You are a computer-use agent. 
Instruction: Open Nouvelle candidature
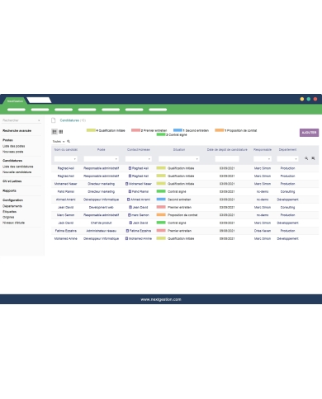(17, 172)
